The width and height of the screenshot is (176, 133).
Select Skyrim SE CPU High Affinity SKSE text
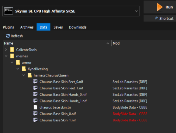[x=45, y=11]
